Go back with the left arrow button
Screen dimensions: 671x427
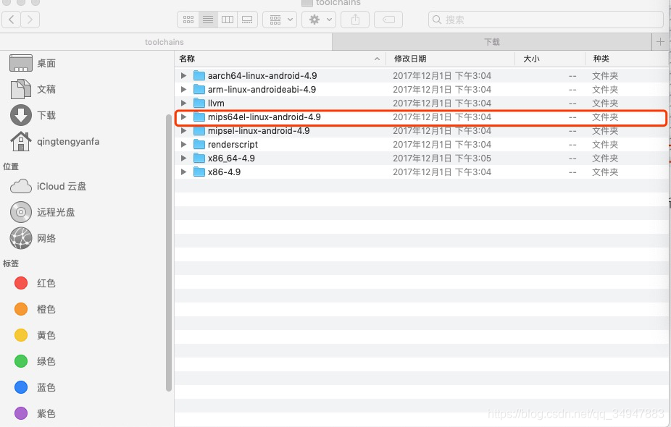point(12,20)
